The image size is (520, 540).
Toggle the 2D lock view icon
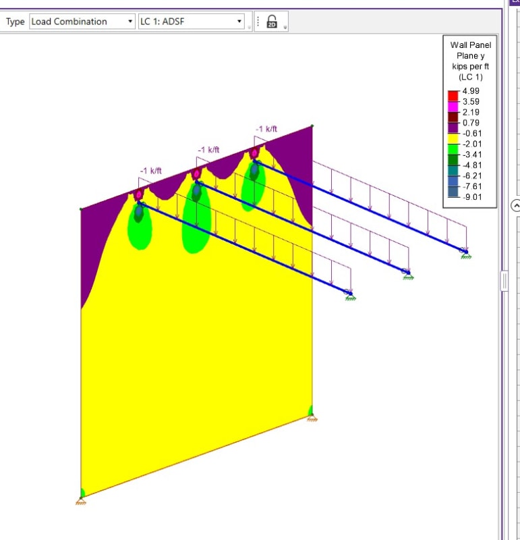point(272,22)
